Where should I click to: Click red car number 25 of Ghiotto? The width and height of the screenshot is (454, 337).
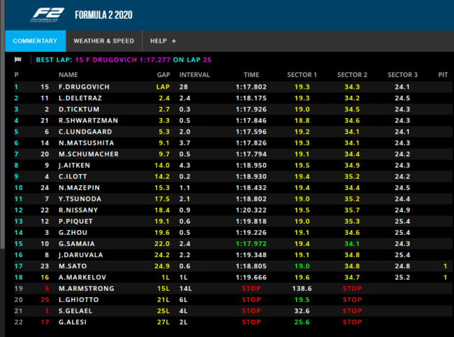pos(45,300)
